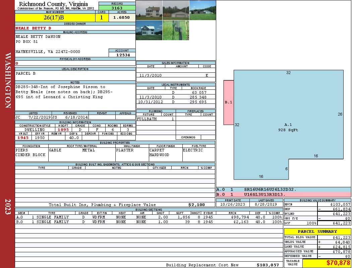
Task: Select acres value 1.6050
Action: pos(121,17)
